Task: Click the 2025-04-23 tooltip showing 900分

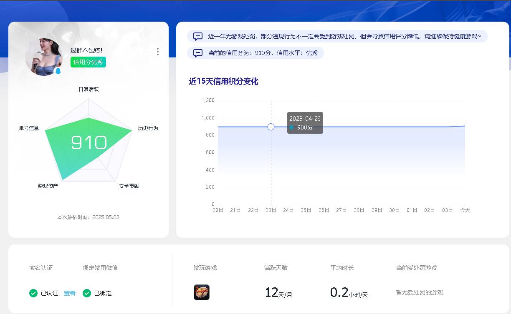Action: click(305, 122)
